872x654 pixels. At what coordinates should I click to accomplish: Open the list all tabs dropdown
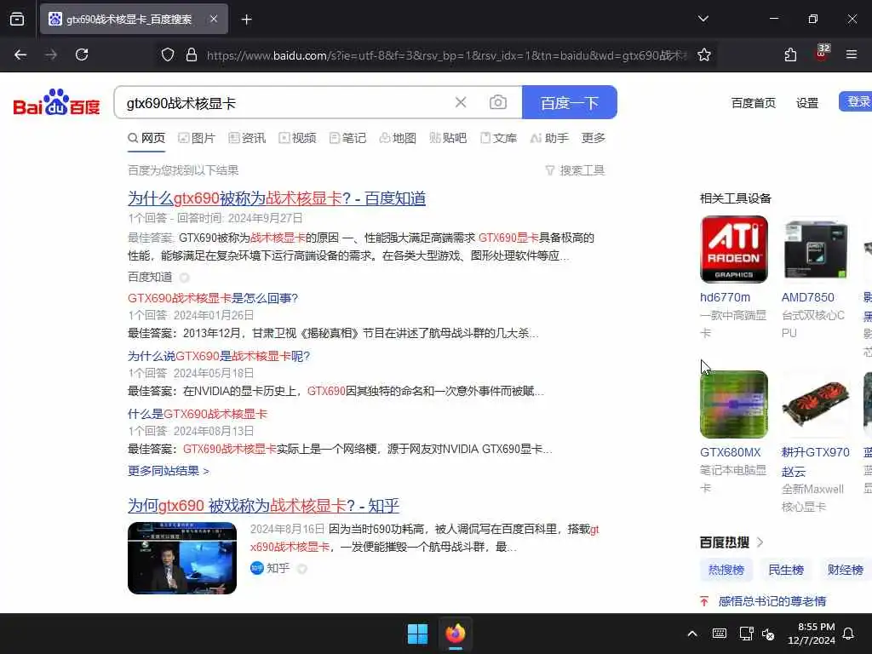(x=703, y=19)
